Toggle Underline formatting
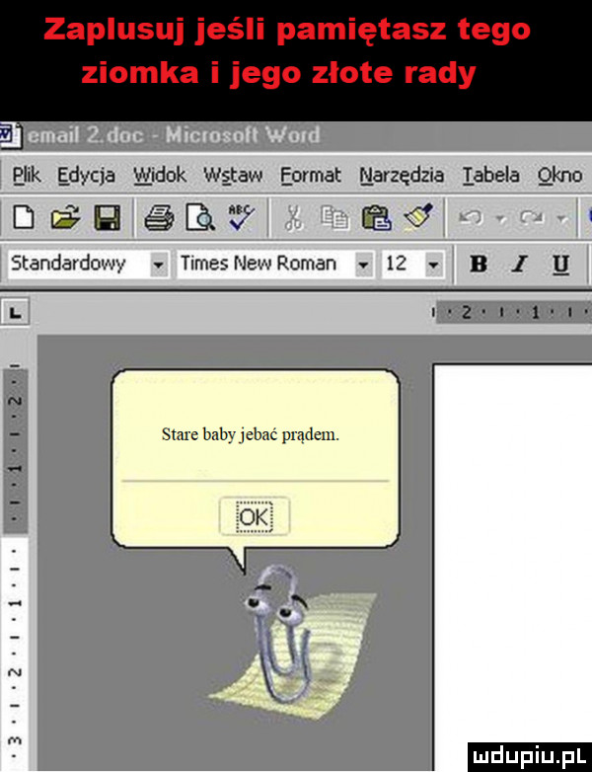 (561, 265)
